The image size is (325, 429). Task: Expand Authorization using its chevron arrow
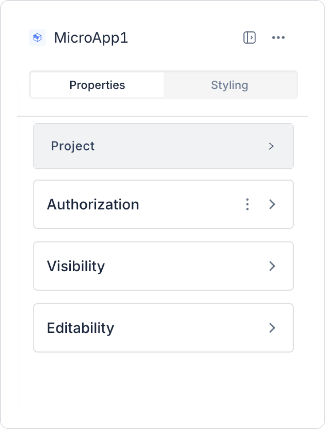(x=272, y=204)
